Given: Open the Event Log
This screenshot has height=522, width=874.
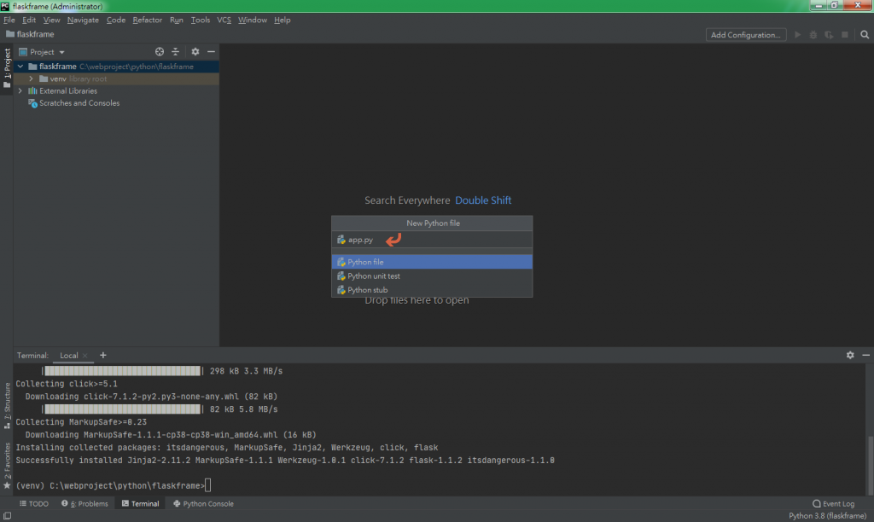Looking at the screenshot, I should 833,503.
